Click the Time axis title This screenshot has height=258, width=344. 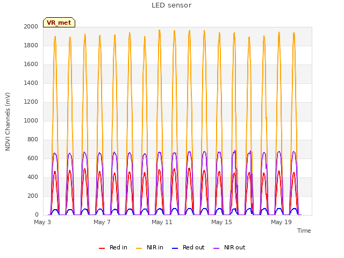(304, 231)
